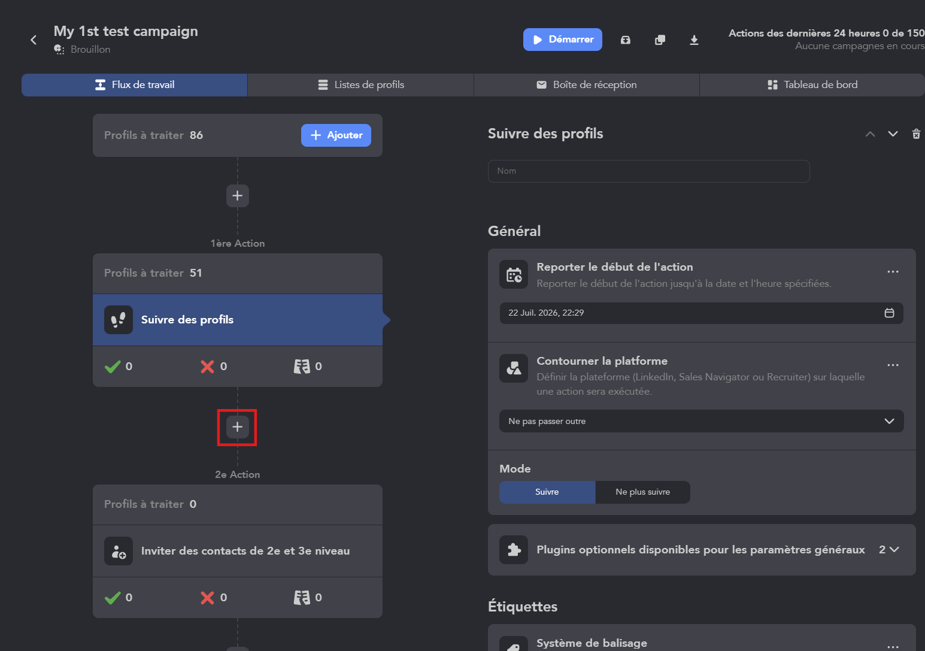This screenshot has width=925, height=651.
Task: Move the action up with the up chevron
Action: point(870,134)
